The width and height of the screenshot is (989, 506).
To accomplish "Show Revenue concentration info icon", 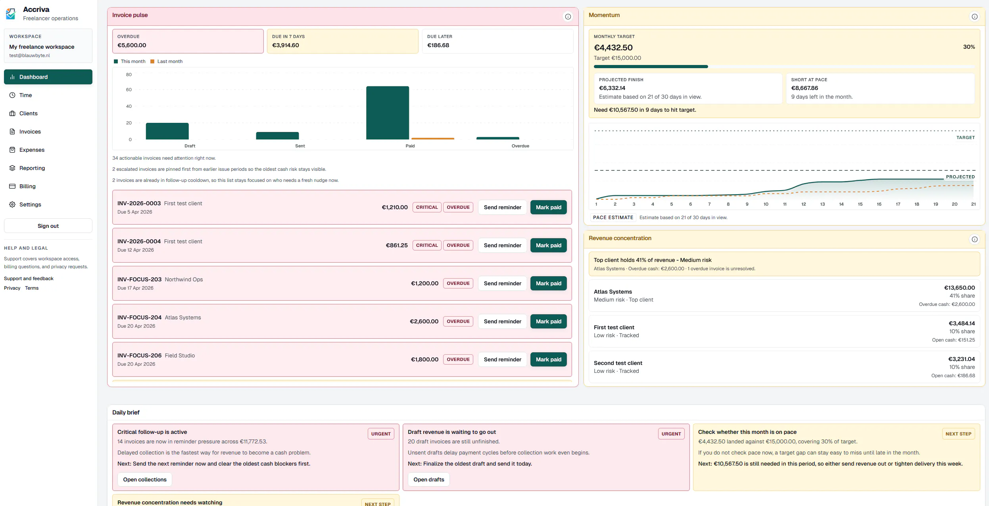I will pos(975,239).
